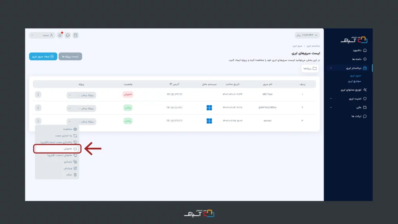
Task: Expand Financial (مالی) section chevron
Action: pyautogui.click(x=331, y=107)
